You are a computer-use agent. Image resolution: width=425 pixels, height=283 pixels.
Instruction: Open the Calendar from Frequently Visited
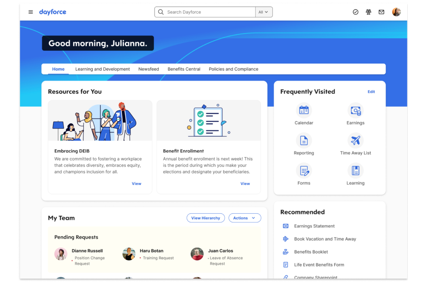click(304, 110)
